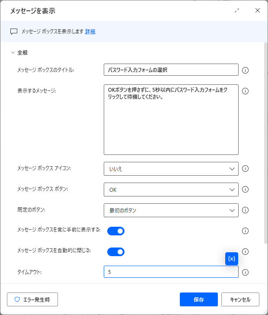This screenshot has width=268, height=315.
Task: Disable メッセージ ボックスを自動的に閉じる switch
Action: (116, 252)
